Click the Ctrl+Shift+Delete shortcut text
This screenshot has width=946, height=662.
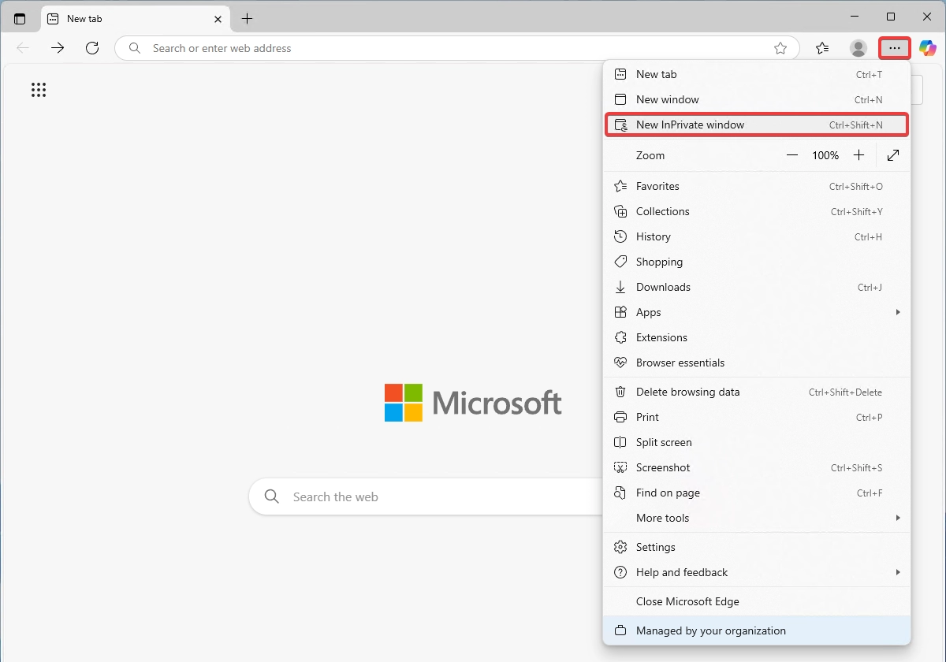pos(845,392)
